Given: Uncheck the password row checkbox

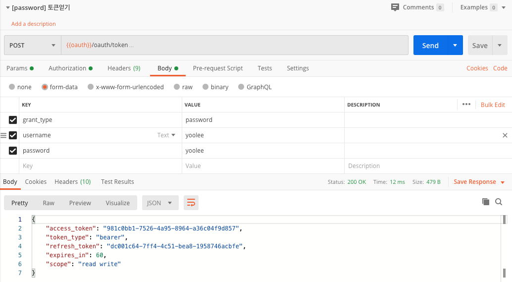Looking at the screenshot, I should pos(13,151).
